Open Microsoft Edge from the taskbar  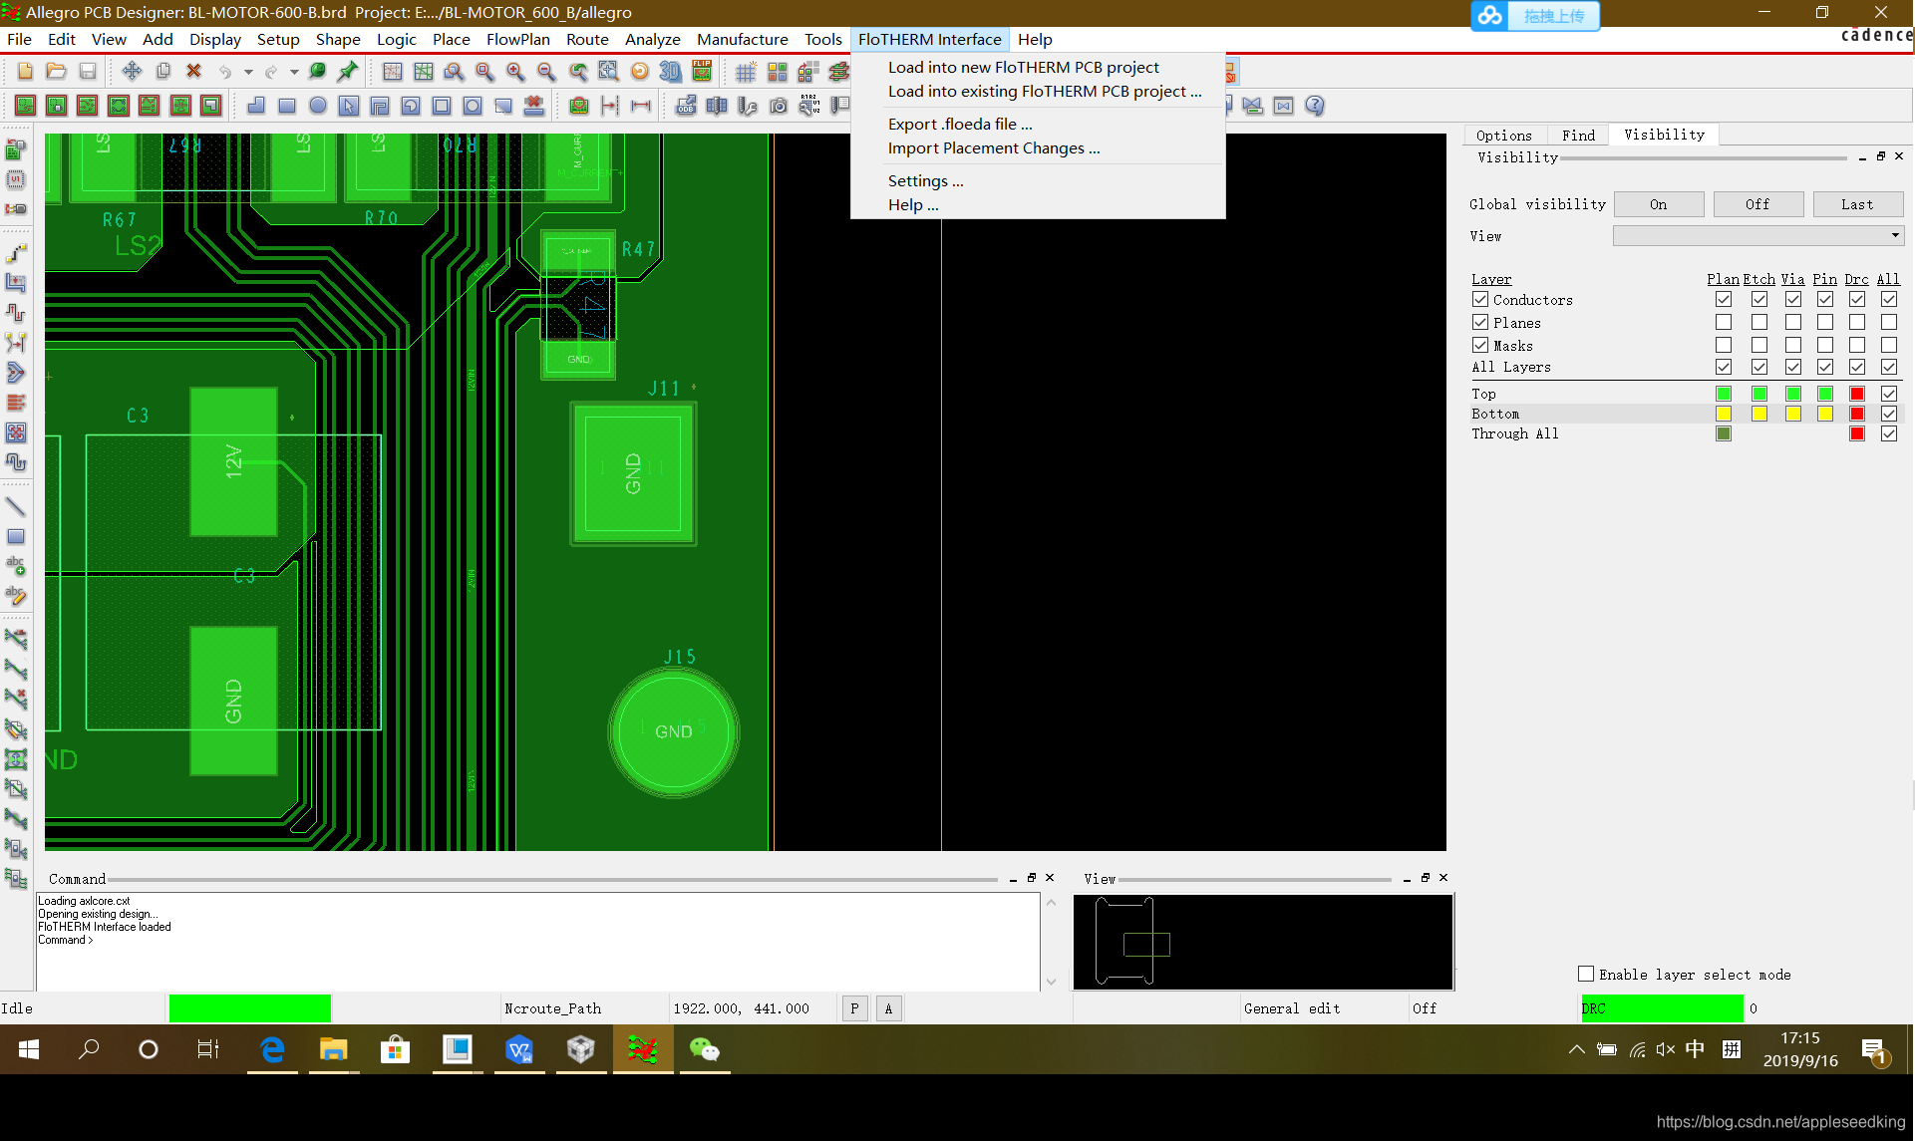pyautogui.click(x=272, y=1049)
